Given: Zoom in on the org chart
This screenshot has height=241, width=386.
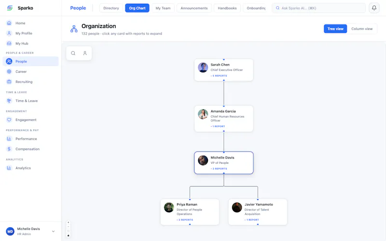Looking at the screenshot, I should tap(69, 222).
